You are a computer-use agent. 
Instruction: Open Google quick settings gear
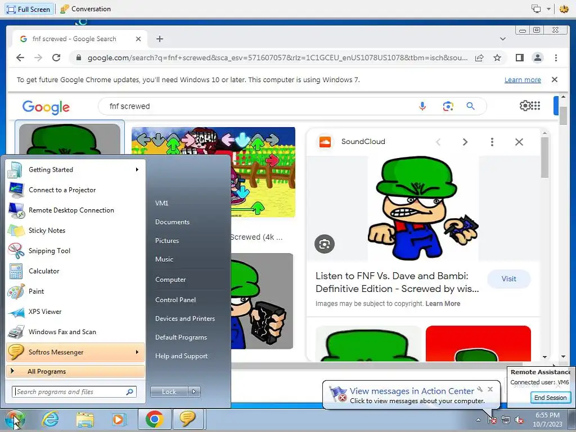525,106
